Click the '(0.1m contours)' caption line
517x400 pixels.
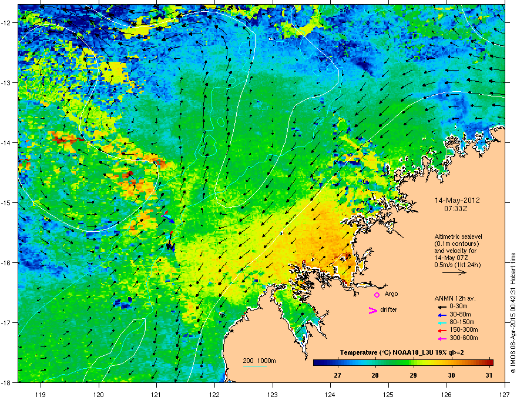[456, 244]
